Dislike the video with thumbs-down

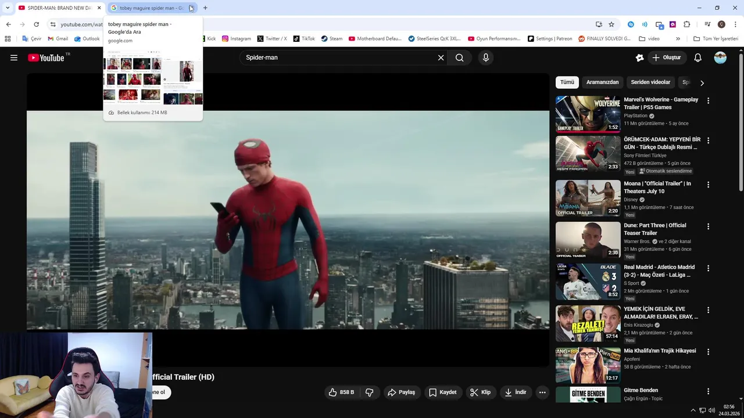[369, 392]
